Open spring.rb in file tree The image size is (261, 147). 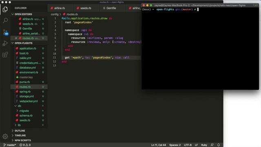click(x=29, y=91)
